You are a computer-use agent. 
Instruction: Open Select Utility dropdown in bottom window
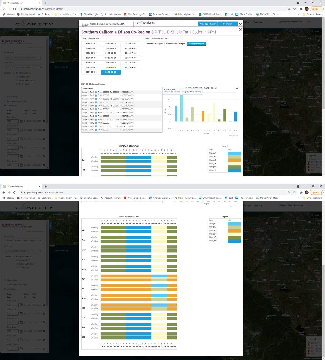point(23,241)
